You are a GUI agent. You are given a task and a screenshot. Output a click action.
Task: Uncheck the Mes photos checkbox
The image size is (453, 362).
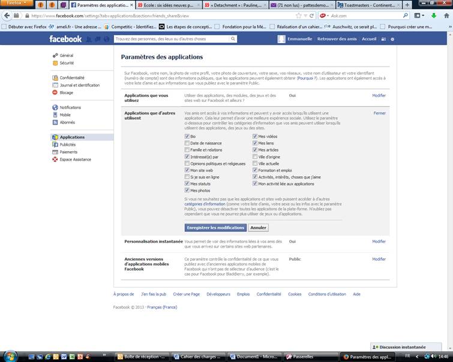[187, 190]
